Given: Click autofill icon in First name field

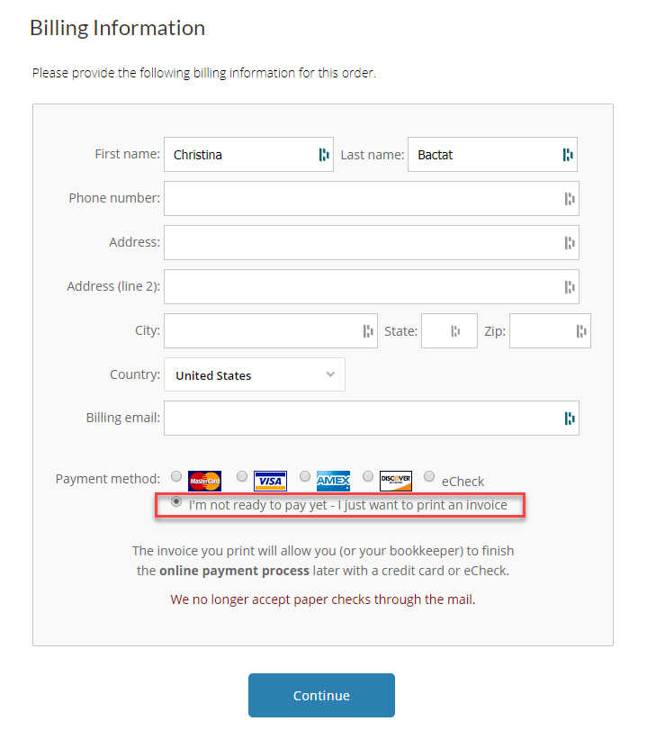Looking at the screenshot, I should (x=324, y=155).
